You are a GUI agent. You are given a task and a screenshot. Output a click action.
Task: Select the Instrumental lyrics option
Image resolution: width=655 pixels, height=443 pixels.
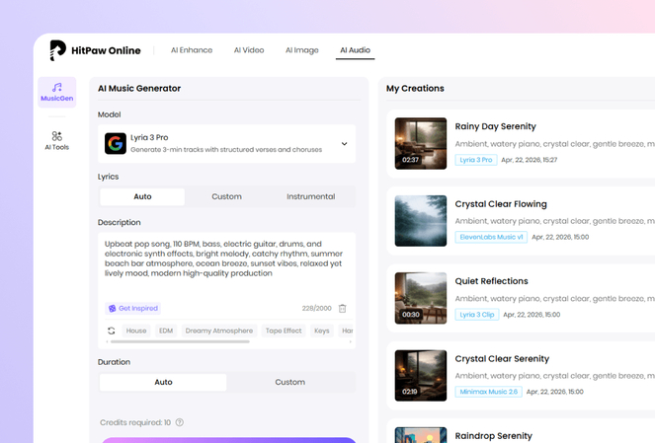tap(311, 196)
